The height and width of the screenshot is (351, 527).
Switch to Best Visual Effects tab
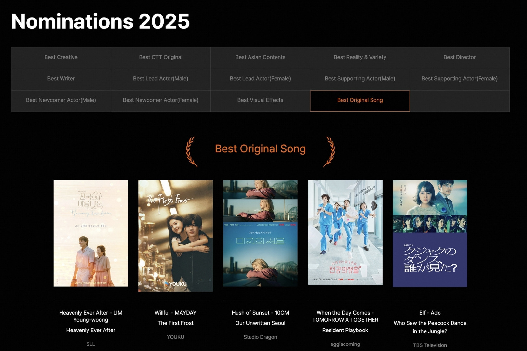pyautogui.click(x=260, y=100)
